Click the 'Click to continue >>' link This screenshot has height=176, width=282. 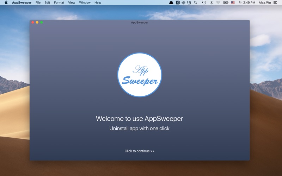tap(139, 151)
